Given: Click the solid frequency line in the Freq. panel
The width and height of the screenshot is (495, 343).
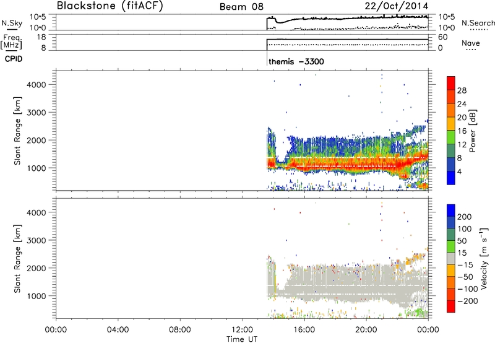Looking at the screenshot, I should click(347, 39).
